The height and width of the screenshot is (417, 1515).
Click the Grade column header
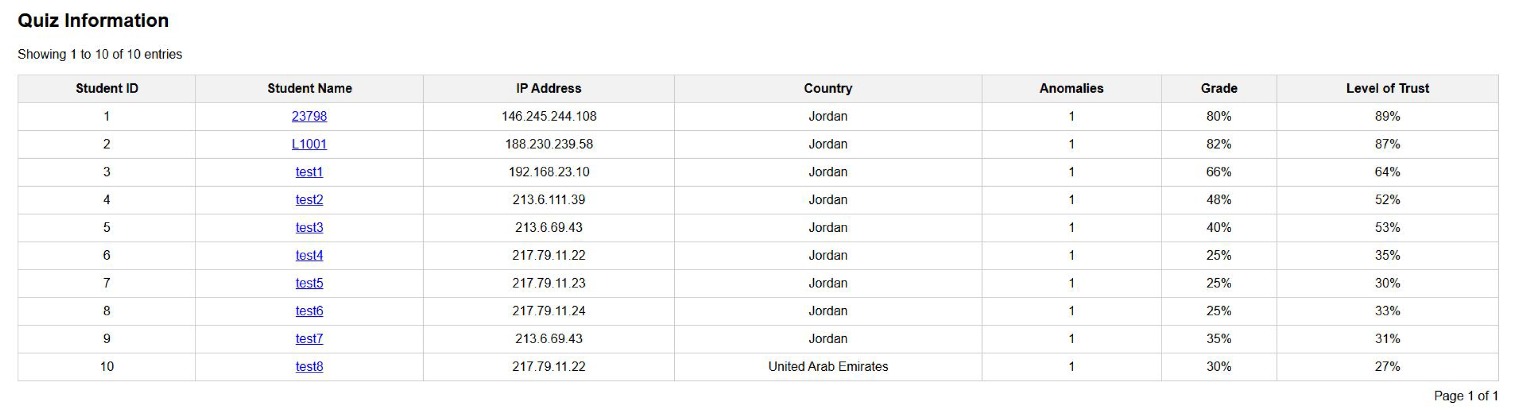pos(1219,88)
